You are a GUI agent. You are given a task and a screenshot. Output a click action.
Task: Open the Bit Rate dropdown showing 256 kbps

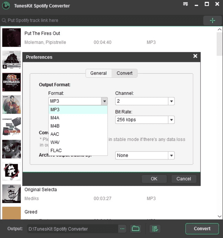[145, 120]
